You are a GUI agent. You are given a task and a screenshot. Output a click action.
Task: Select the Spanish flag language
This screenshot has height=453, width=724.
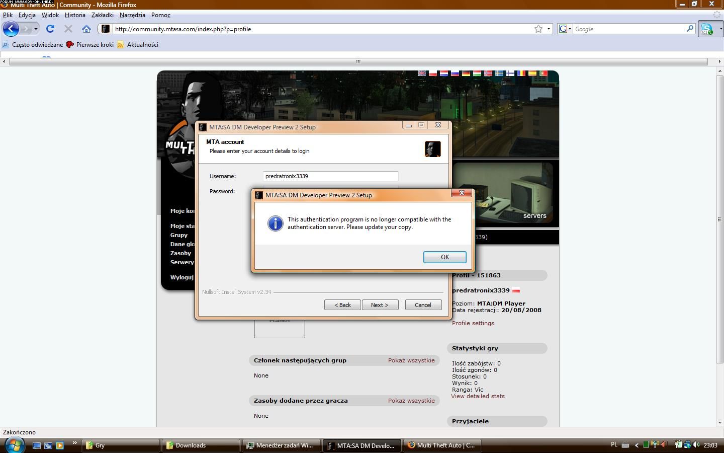(532, 73)
